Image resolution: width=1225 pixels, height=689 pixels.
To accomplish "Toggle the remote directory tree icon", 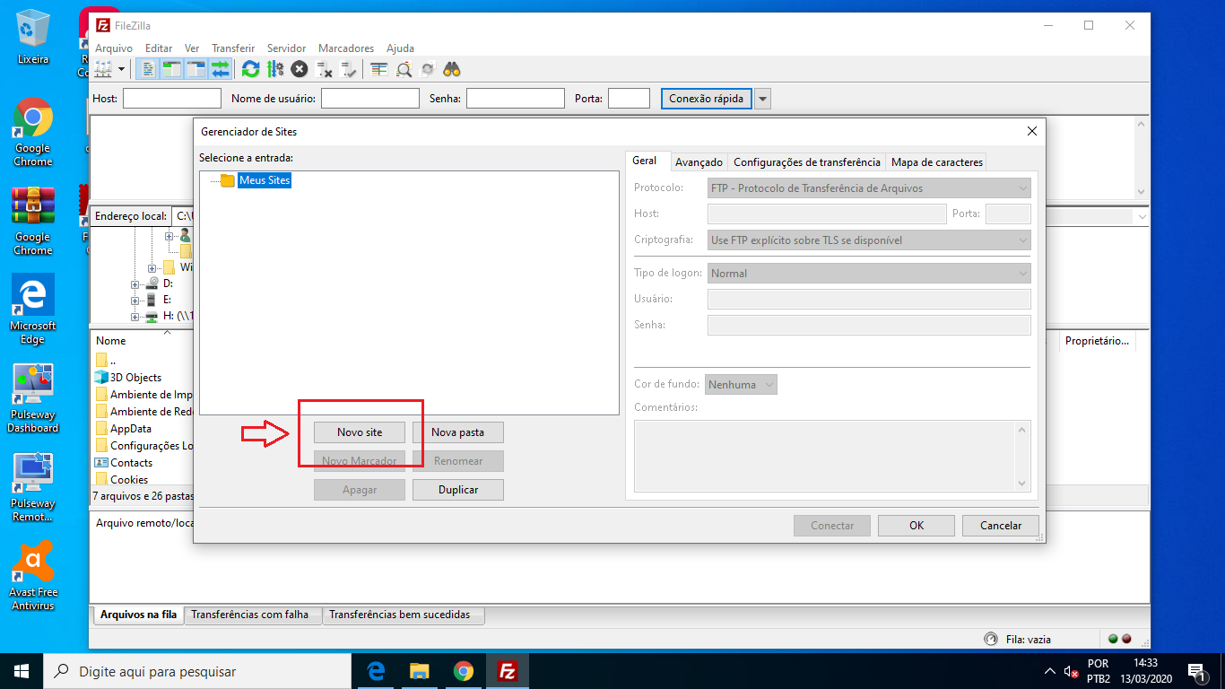I will [196, 69].
